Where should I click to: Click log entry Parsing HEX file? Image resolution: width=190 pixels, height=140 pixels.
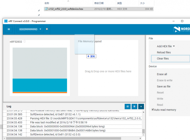[x=72, y=118]
